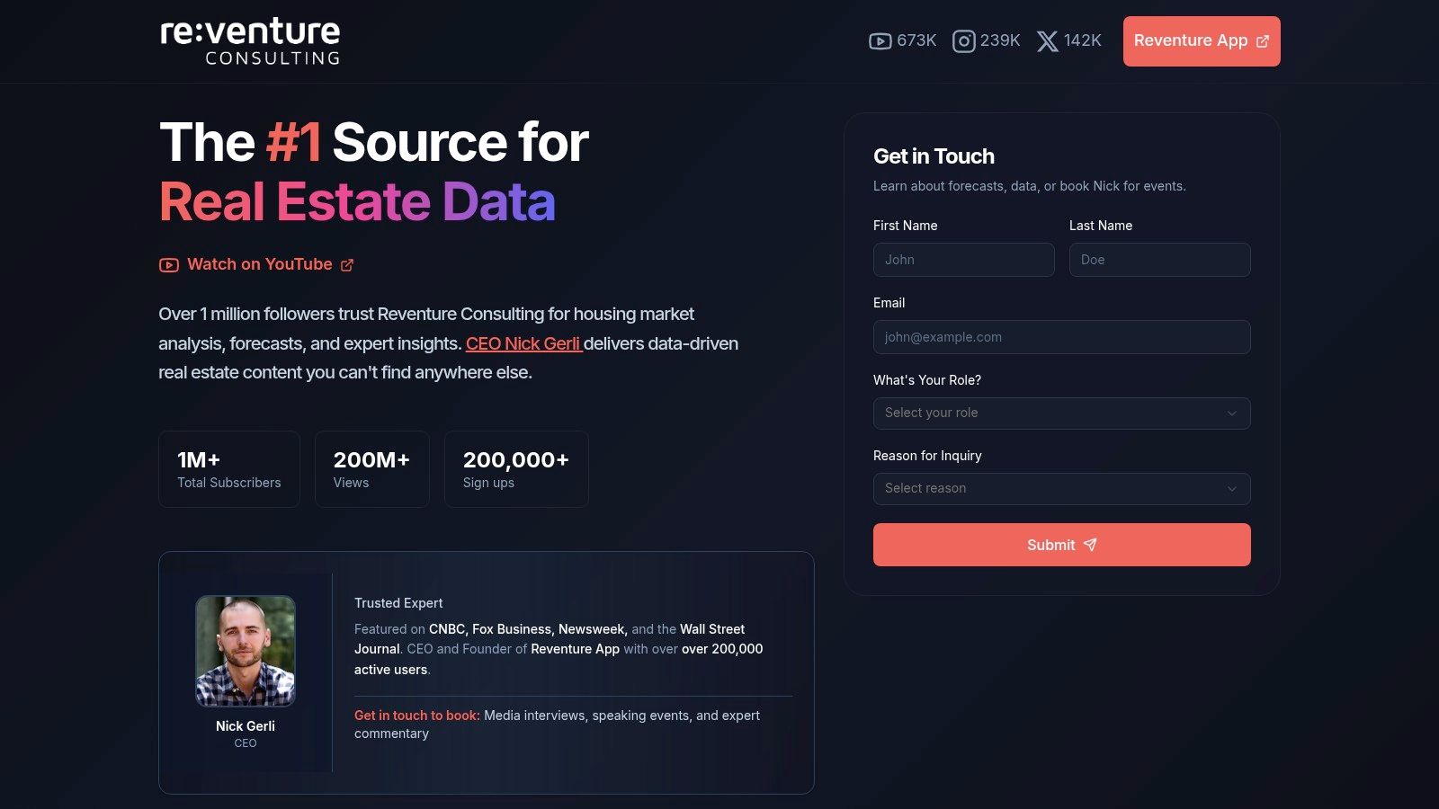1439x809 pixels.
Task: Click the 'Real Estate Data' gradient headline
Action: click(x=357, y=200)
